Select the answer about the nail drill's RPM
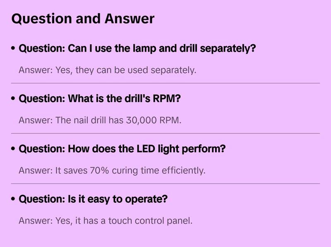Screen dimensions: 331x247 (100, 120)
